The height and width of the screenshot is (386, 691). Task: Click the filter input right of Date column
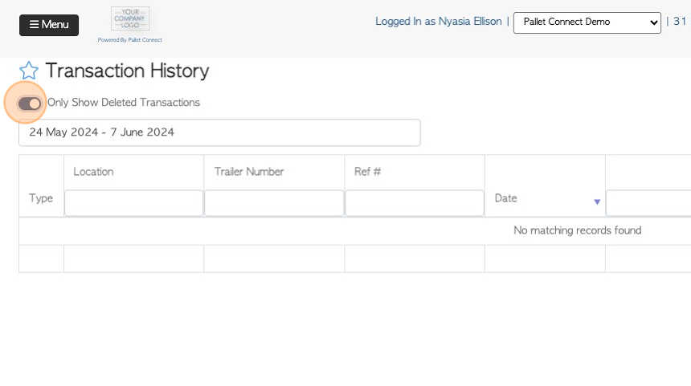648,203
